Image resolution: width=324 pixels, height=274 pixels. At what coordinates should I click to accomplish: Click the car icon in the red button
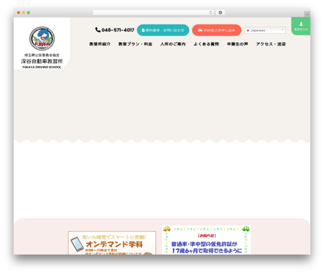coord(200,30)
